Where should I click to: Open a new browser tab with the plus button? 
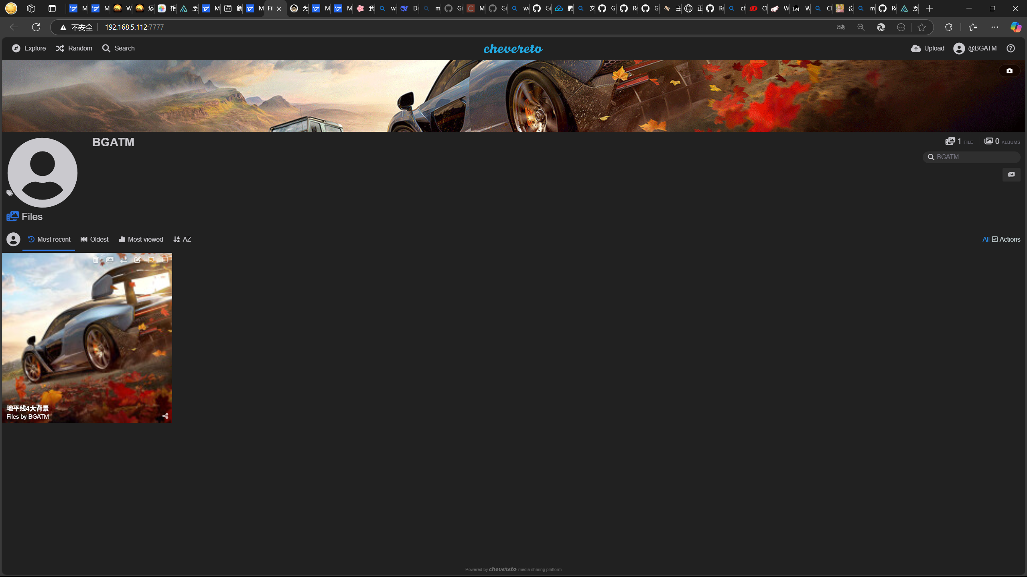pos(930,8)
